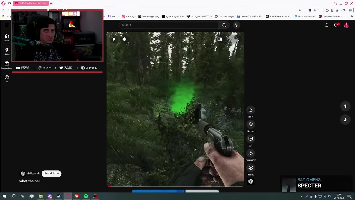Open Vectoratgaming X bookmark
The width and height of the screenshot is (355, 200).
pos(149,16)
